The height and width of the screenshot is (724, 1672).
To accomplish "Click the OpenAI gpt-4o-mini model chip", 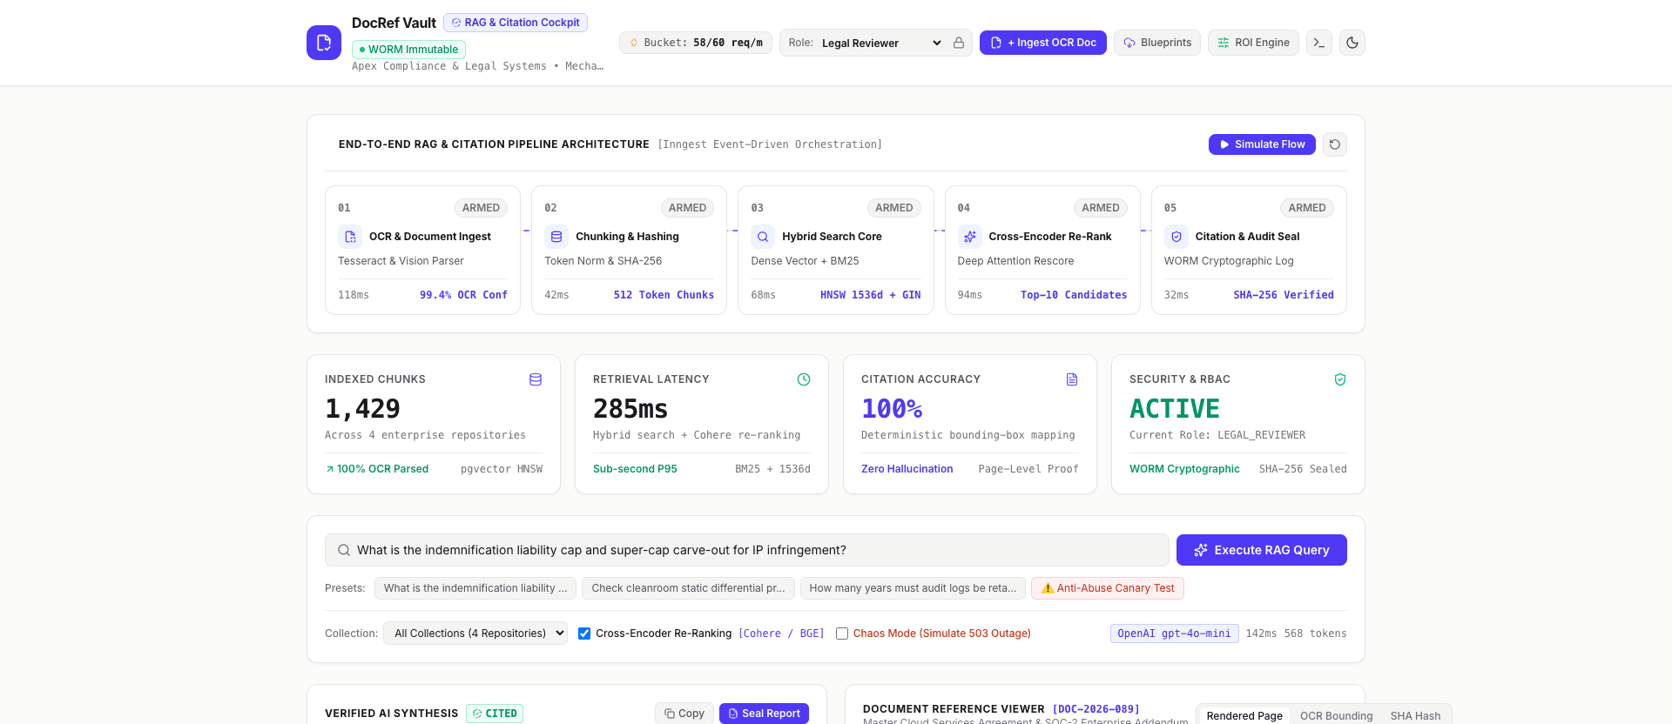I will point(1174,633).
